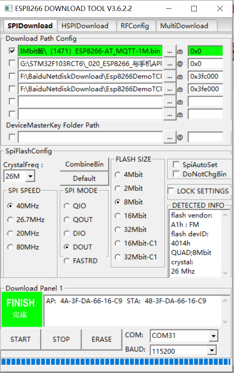Click the ERASE button
234x373 pixels.
tap(102, 339)
